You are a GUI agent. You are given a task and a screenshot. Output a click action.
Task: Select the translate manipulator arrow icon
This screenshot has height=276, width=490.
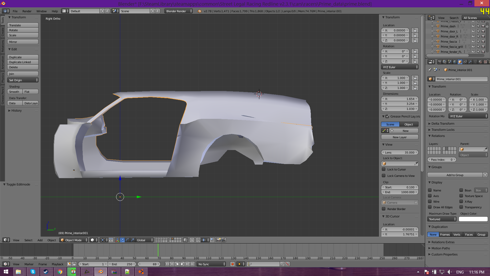click(x=122, y=240)
